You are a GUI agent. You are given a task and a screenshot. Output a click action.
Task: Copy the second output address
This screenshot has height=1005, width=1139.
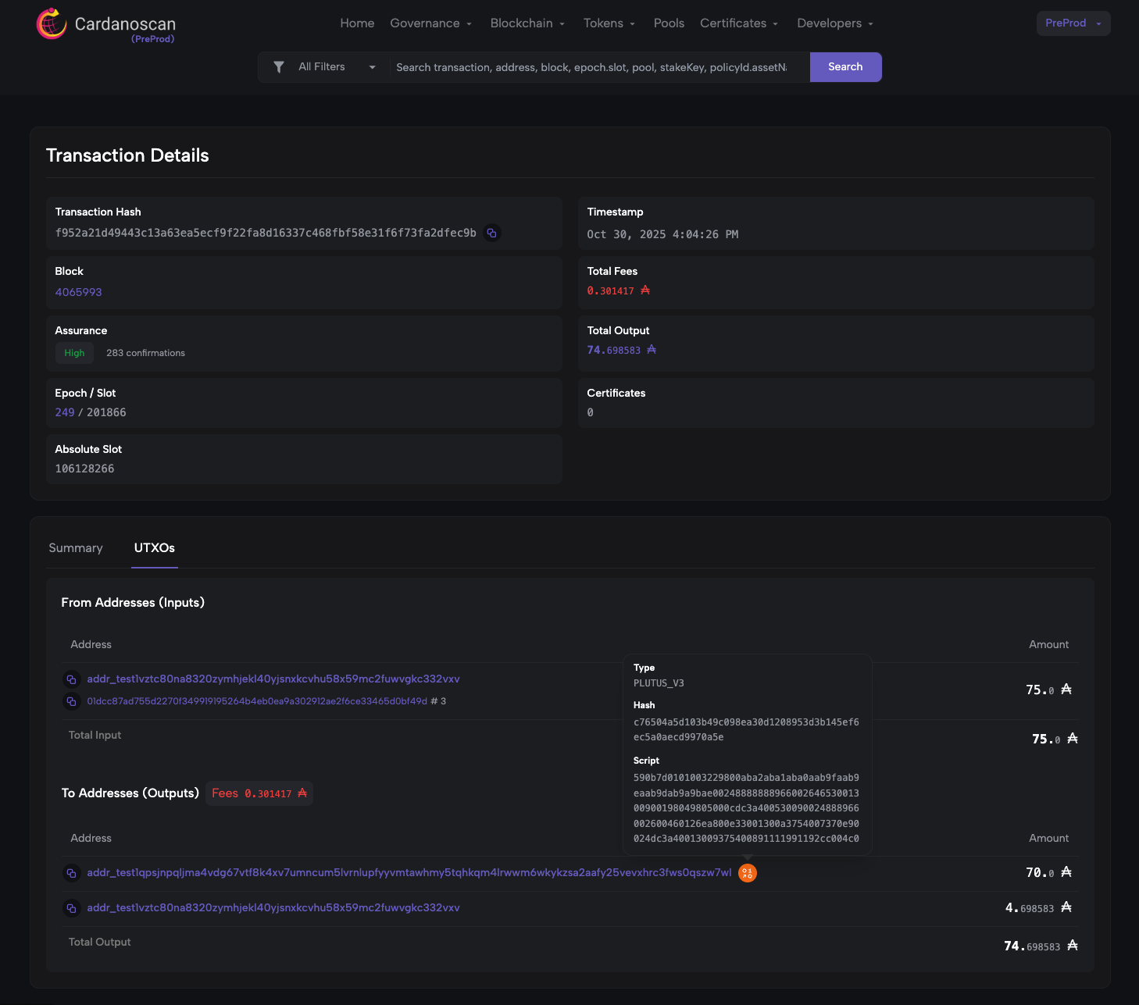click(71, 908)
